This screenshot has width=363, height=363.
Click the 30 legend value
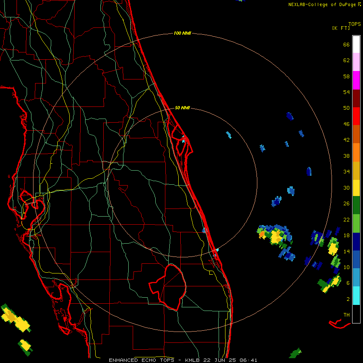(x=346, y=188)
